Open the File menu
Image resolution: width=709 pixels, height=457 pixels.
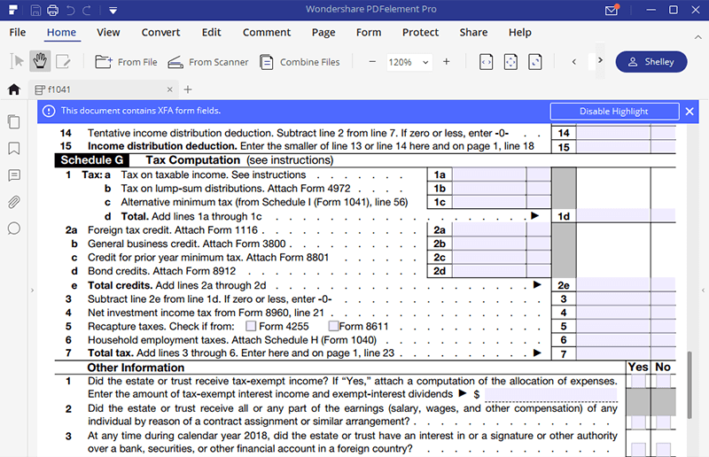pyautogui.click(x=18, y=33)
